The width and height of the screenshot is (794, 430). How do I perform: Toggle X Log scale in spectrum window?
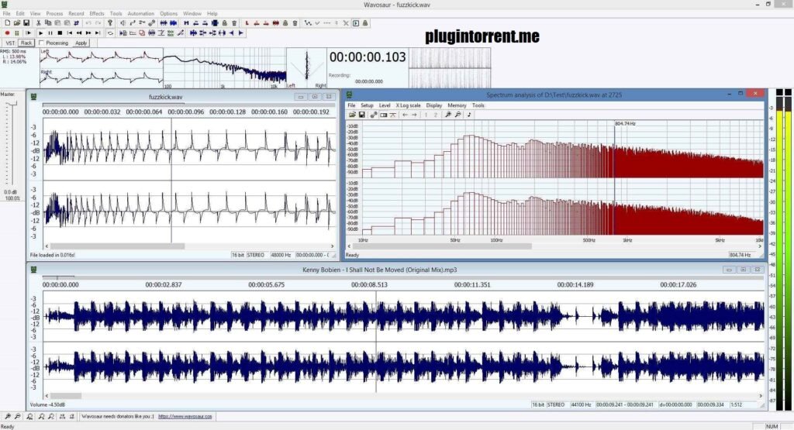tap(408, 105)
